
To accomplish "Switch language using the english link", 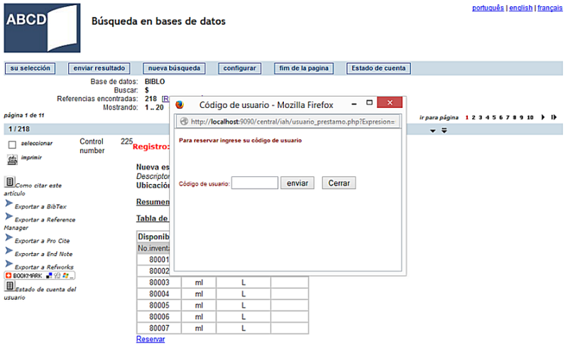I will 520,8.
